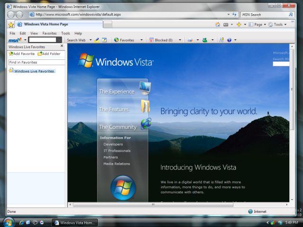The image size is (303, 227).
Task: Click the Refresh icon beside address bar
Action: coord(234,15)
